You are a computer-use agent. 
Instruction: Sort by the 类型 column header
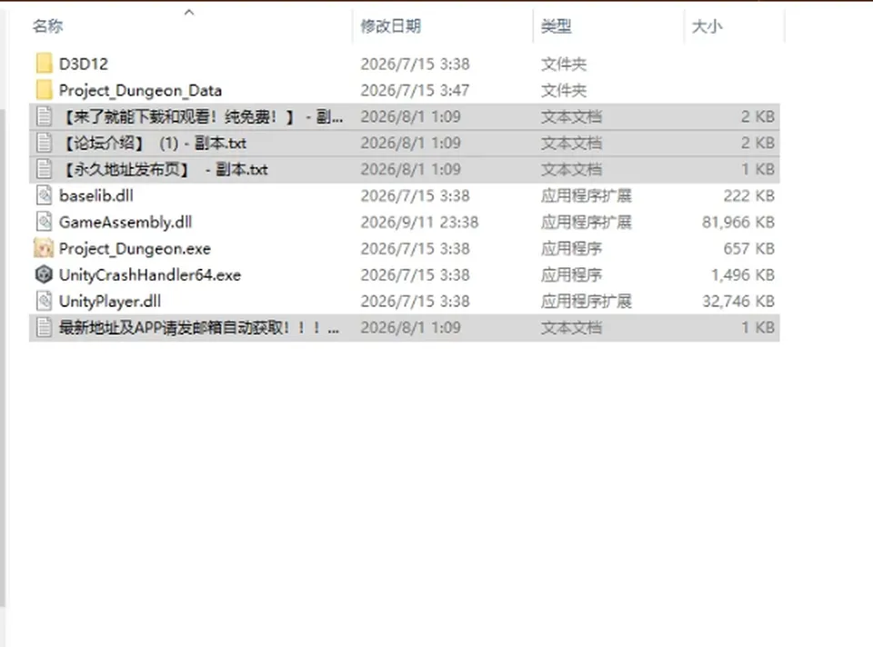(557, 25)
